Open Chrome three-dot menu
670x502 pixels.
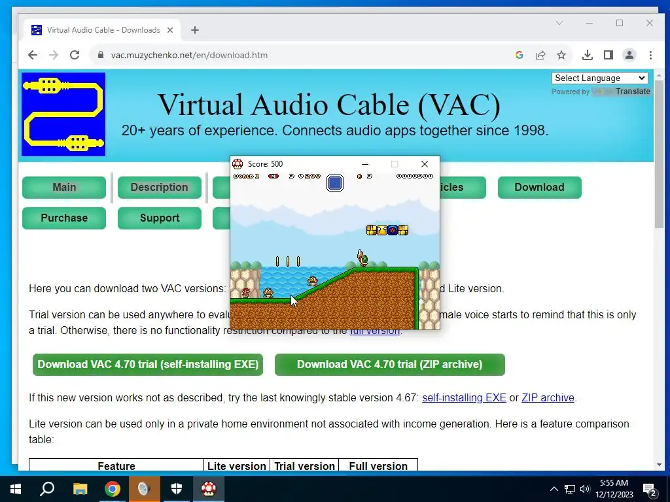pyautogui.click(x=650, y=55)
